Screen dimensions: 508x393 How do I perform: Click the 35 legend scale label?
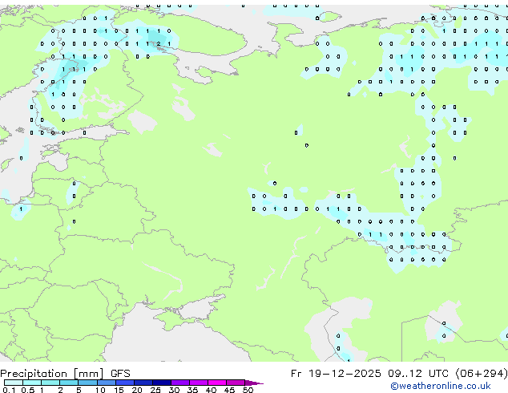(x=192, y=390)
